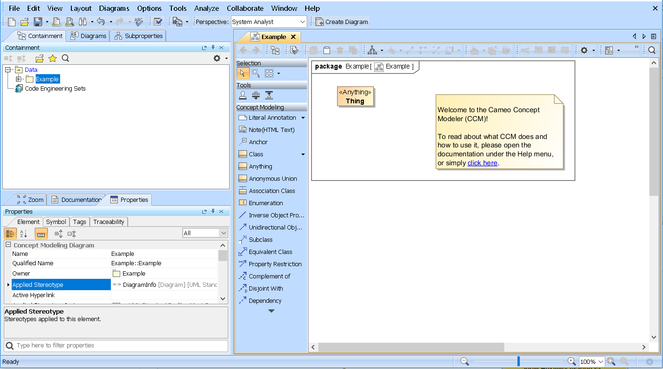Toggle the property description area button
The height and width of the screenshot is (369, 663).
[x=41, y=233]
